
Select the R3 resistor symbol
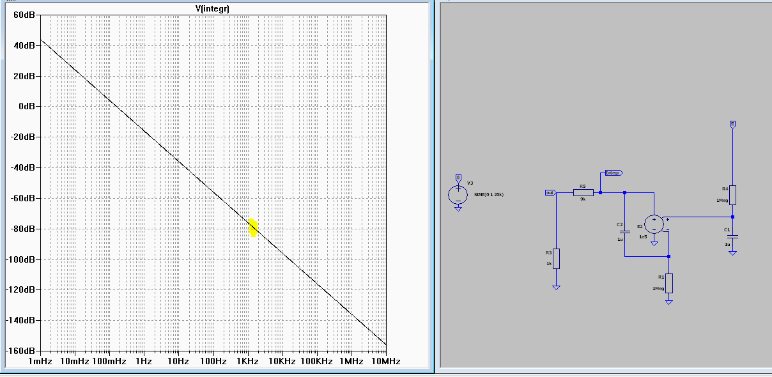point(556,258)
